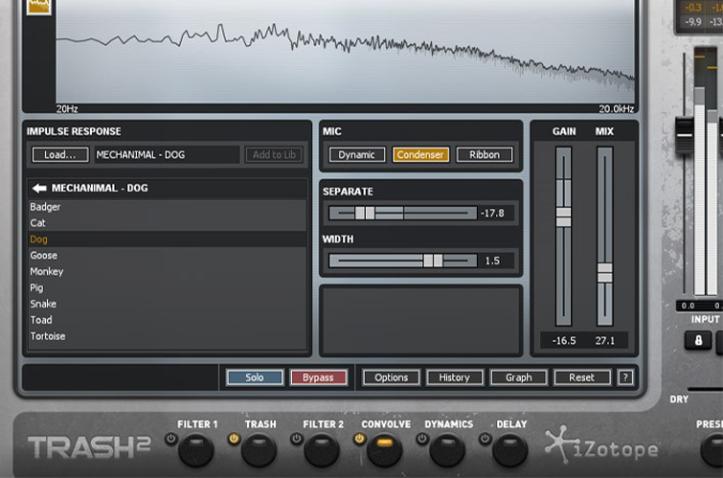The height and width of the screenshot is (478, 723).
Task: Click the Gain value -16.5
Action: coord(564,341)
